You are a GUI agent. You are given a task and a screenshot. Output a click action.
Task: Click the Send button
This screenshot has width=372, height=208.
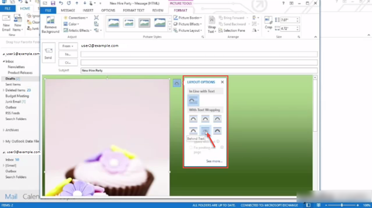[x=48, y=53]
